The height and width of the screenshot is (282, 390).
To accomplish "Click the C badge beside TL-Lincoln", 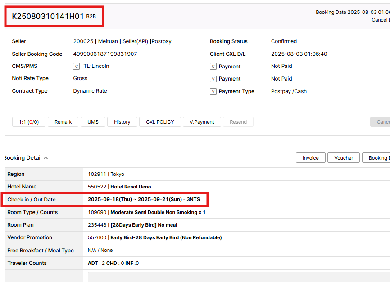I will [76, 67].
